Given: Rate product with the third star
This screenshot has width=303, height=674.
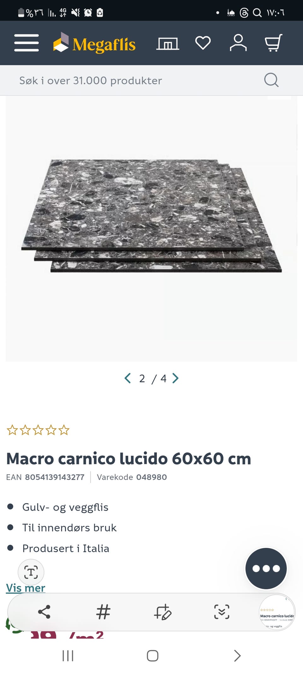Looking at the screenshot, I should click(x=38, y=430).
